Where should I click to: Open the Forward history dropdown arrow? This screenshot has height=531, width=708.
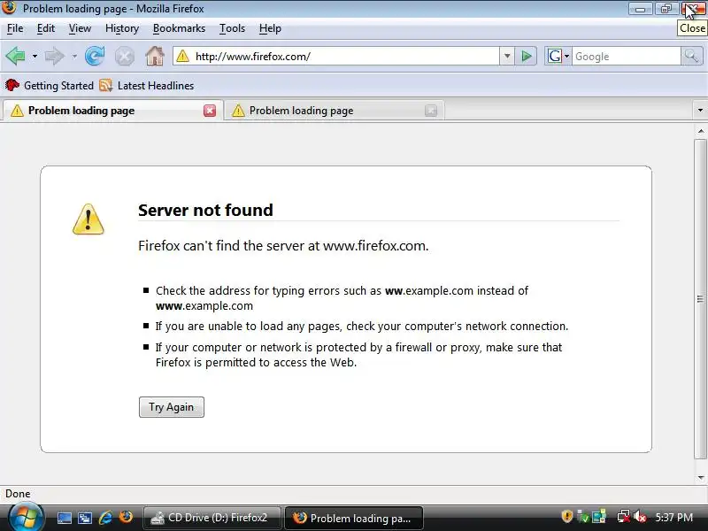(74, 57)
